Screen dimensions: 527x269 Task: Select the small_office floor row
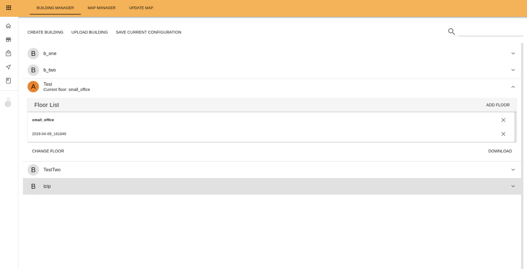point(271,120)
